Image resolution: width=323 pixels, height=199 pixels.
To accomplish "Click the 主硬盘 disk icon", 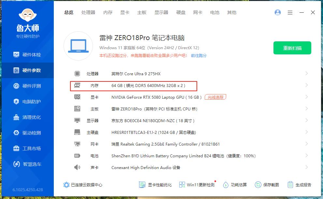I will (x=77, y=132).
